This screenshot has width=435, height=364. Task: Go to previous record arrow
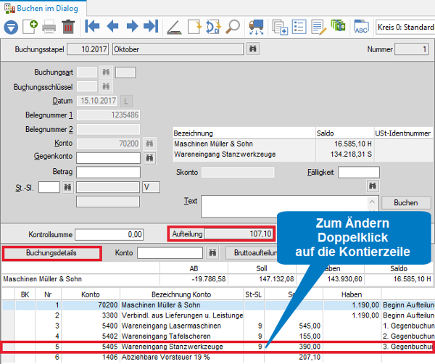tap(112, 27)
